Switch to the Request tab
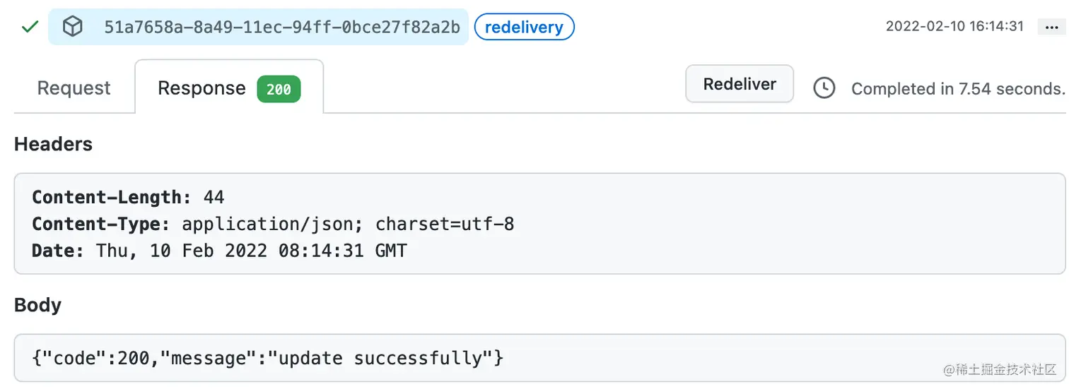1069x389 pixels. pos(74,88)
